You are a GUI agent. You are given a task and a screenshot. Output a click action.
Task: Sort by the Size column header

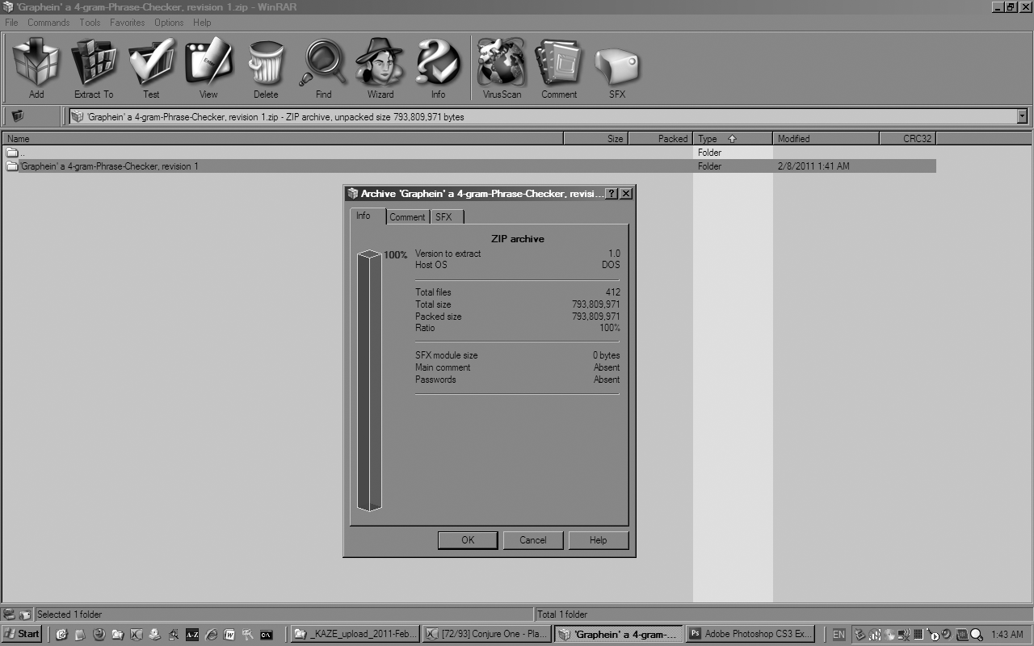(x=595, y=139)
